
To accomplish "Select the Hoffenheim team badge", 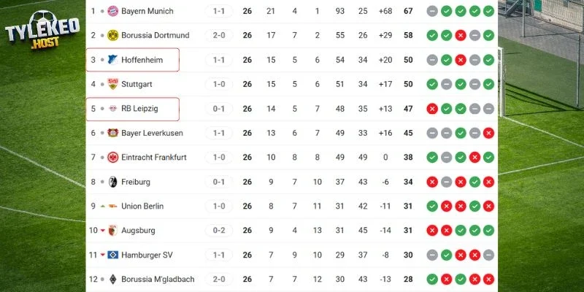I will coord(112,60).
